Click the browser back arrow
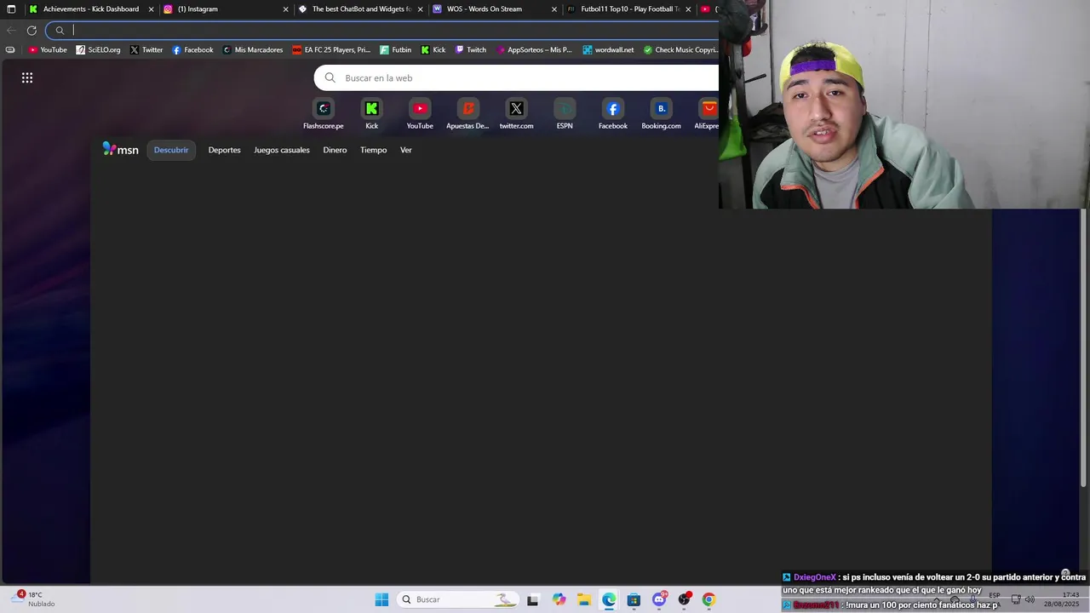 11,31
